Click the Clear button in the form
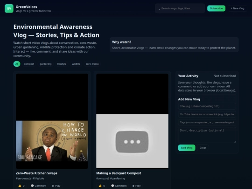This screenshot has height=189, width=252. click(x=203, y=148)
